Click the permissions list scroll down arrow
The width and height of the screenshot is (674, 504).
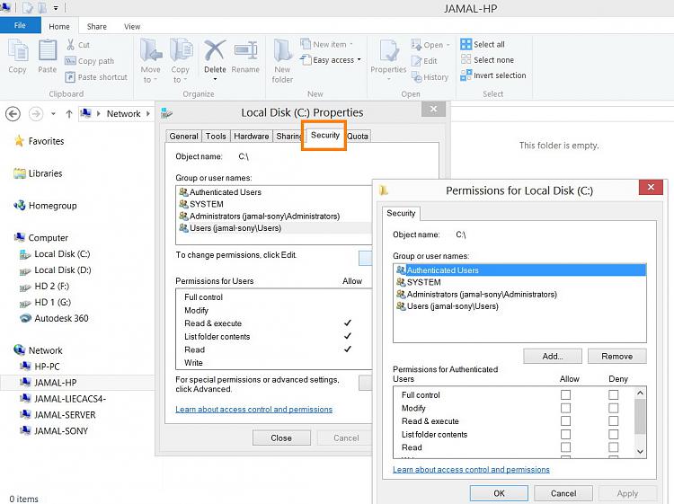(x=640, y=452)
